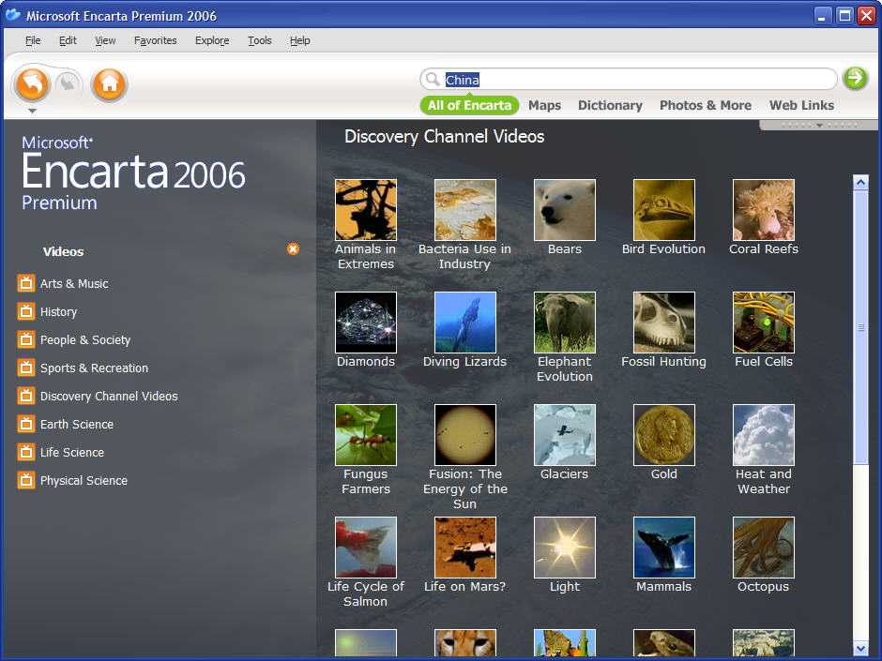This screenshot has height=661, width=882.
Task: Open the Fuel Cells video thumbnail
Action: click(764, 323)
